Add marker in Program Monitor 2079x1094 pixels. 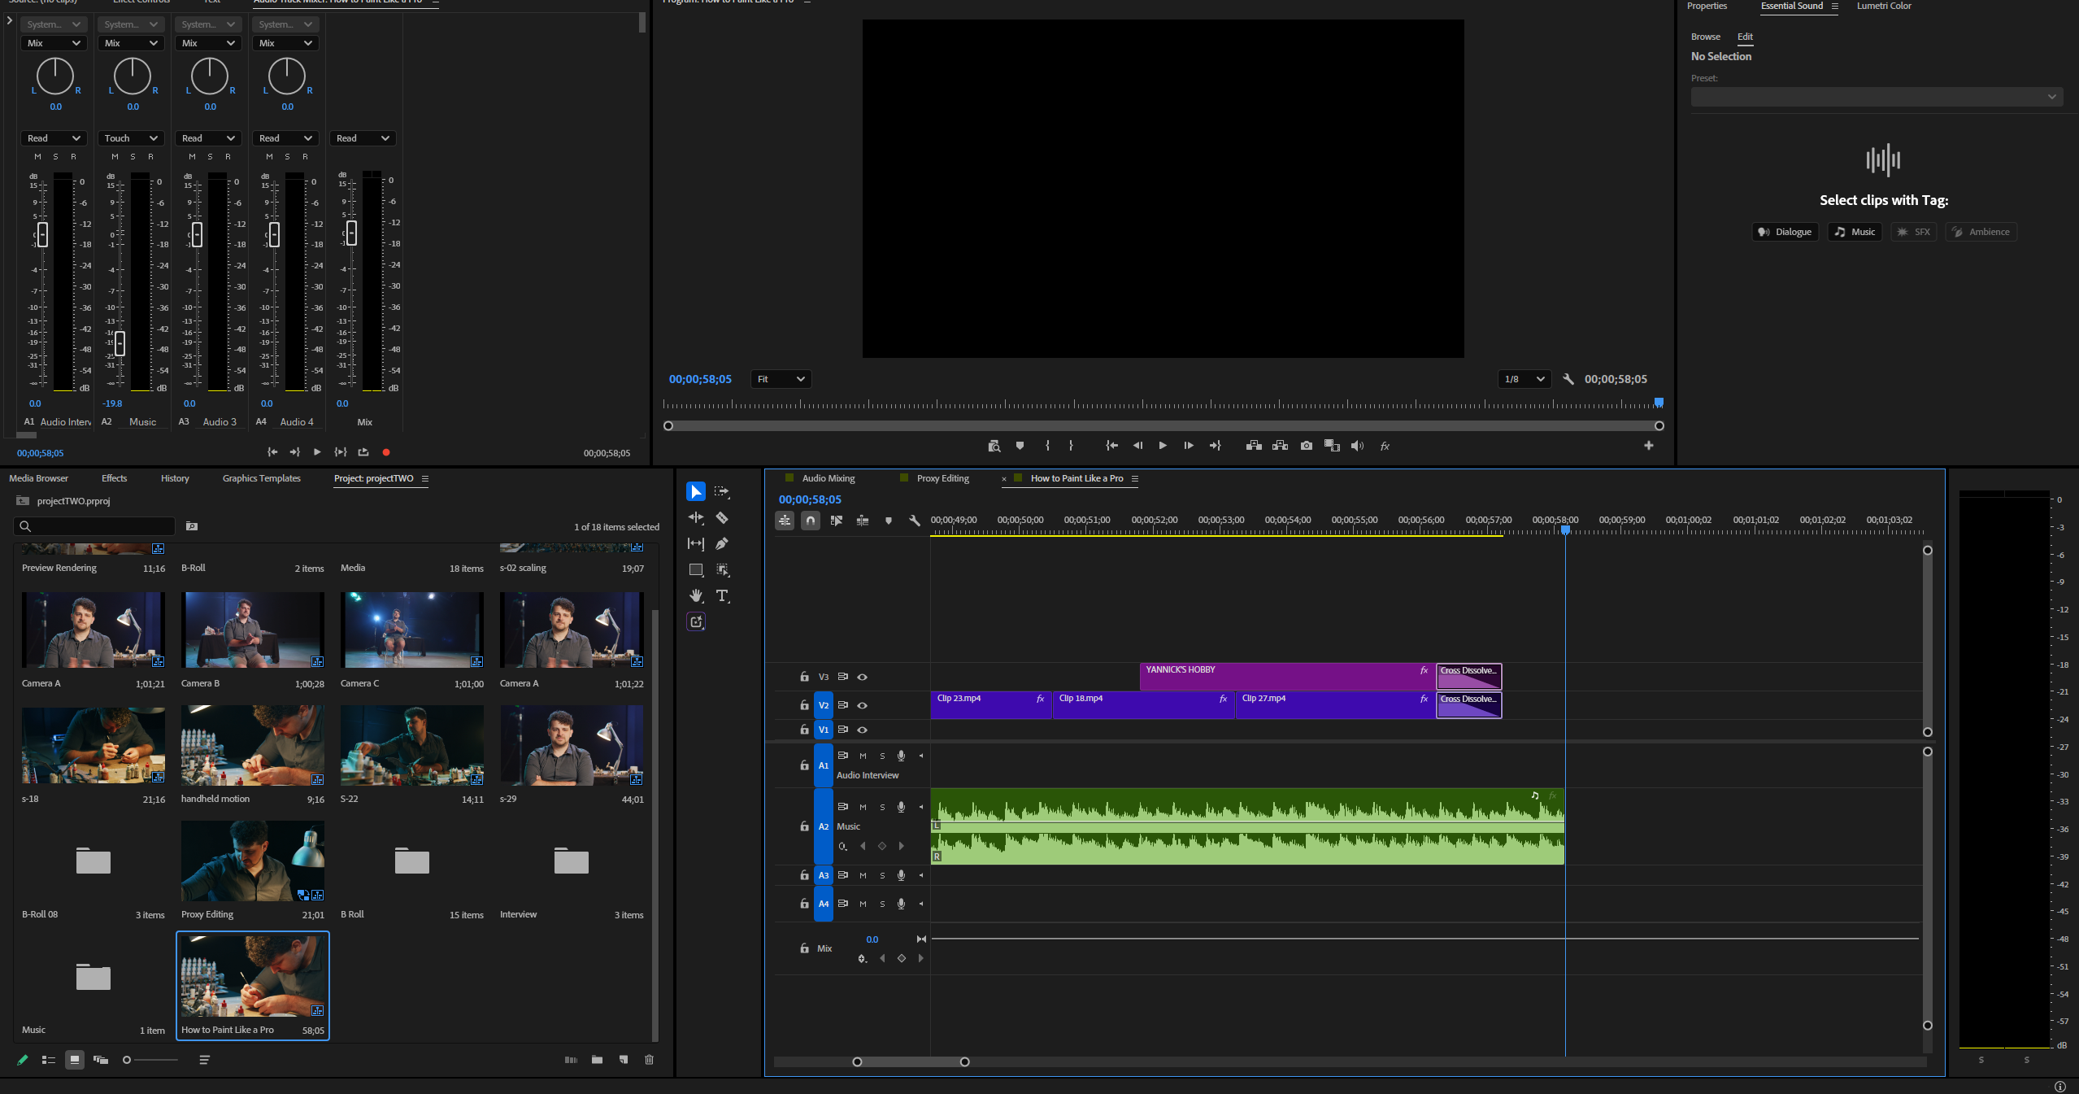click(x=1020, y=446)
